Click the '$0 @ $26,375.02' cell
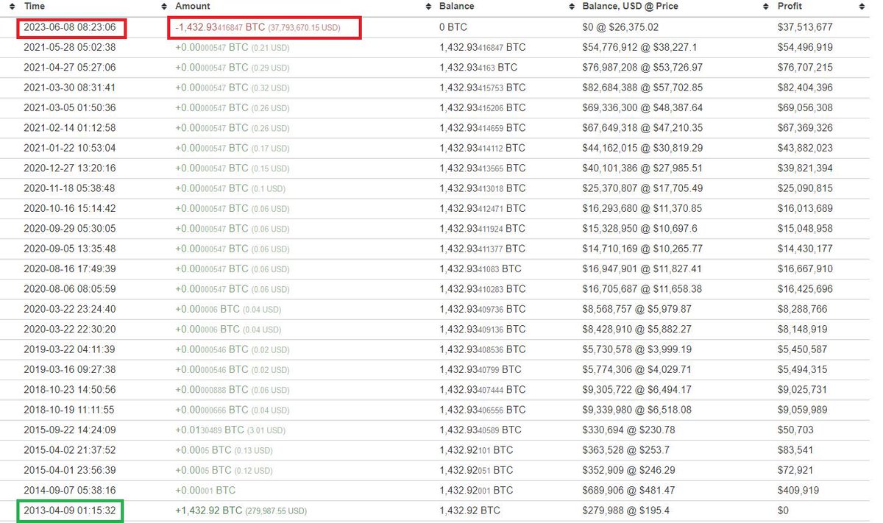Viewport: 883px width, 523px height. tap(620, 27)
